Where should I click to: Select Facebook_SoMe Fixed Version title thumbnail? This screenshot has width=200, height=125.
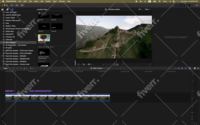[44, 52]
